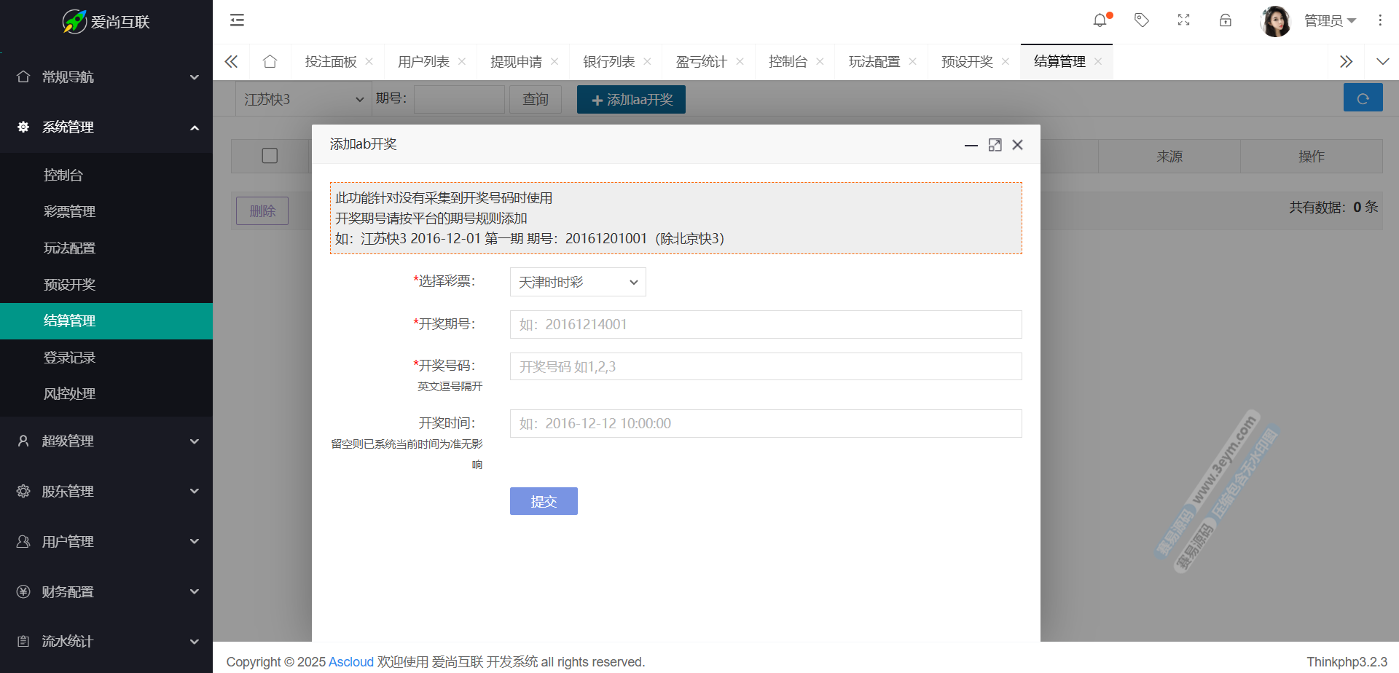Click the 开奖期号 input field

pos(765,325)
